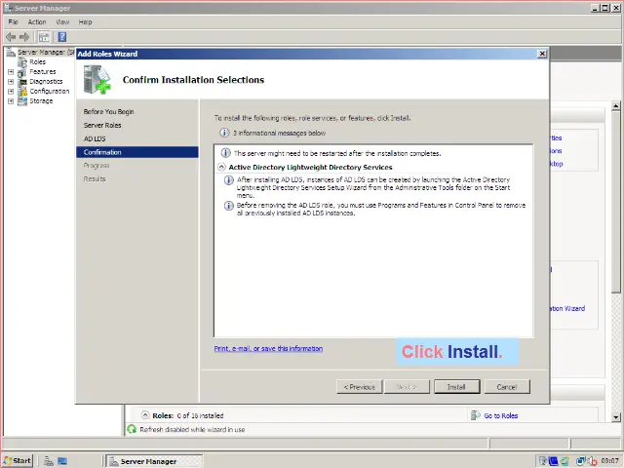Go to Server Roles wizard step
The height and width of the screenshot is (468, 624).
coord(102,126)
